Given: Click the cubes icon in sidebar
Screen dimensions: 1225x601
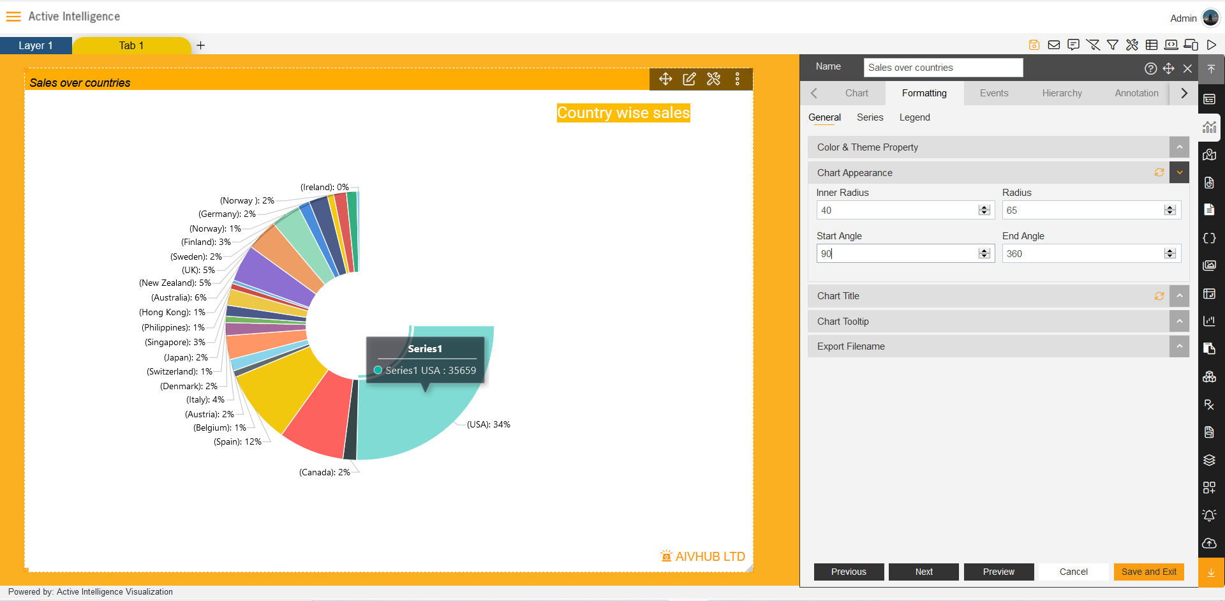Looking at the screenshot, I should pos(1209,376).
